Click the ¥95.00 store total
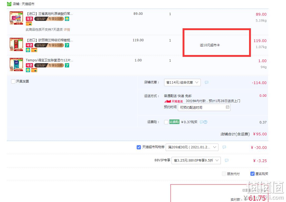286x202 pixels. pos(260,134)
